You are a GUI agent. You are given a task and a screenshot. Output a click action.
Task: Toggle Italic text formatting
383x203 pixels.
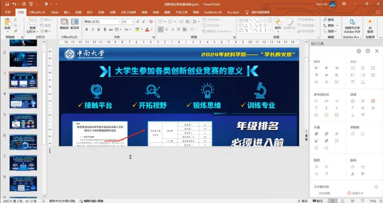(93, 29)
